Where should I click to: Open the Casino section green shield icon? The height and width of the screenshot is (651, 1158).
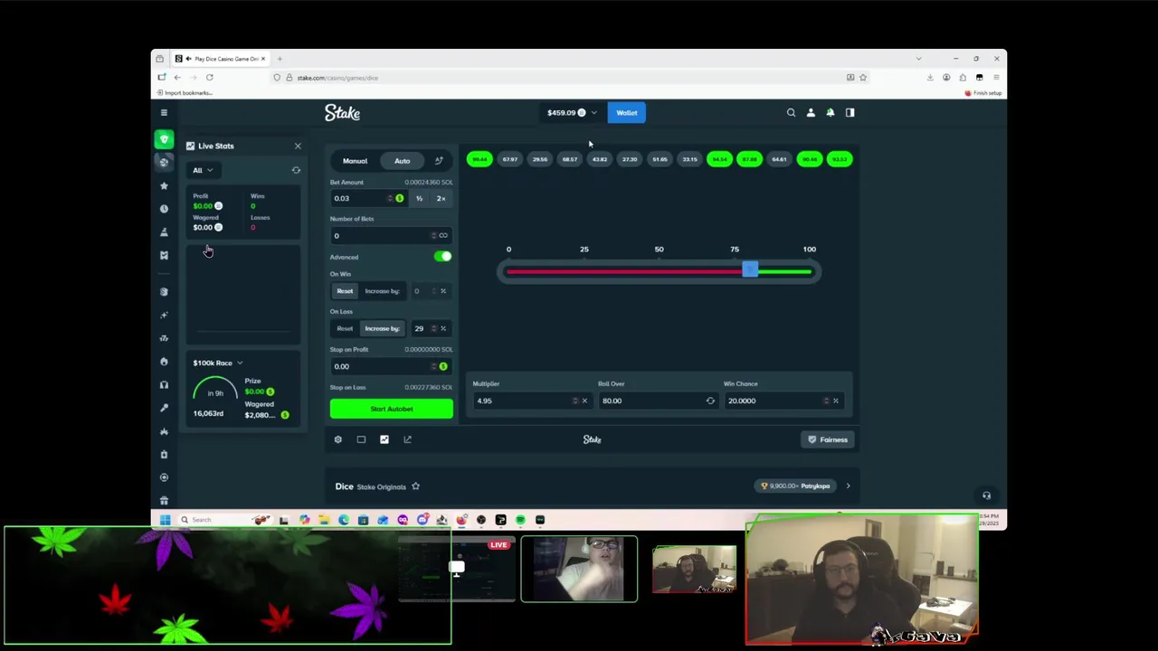click(164, 139)
